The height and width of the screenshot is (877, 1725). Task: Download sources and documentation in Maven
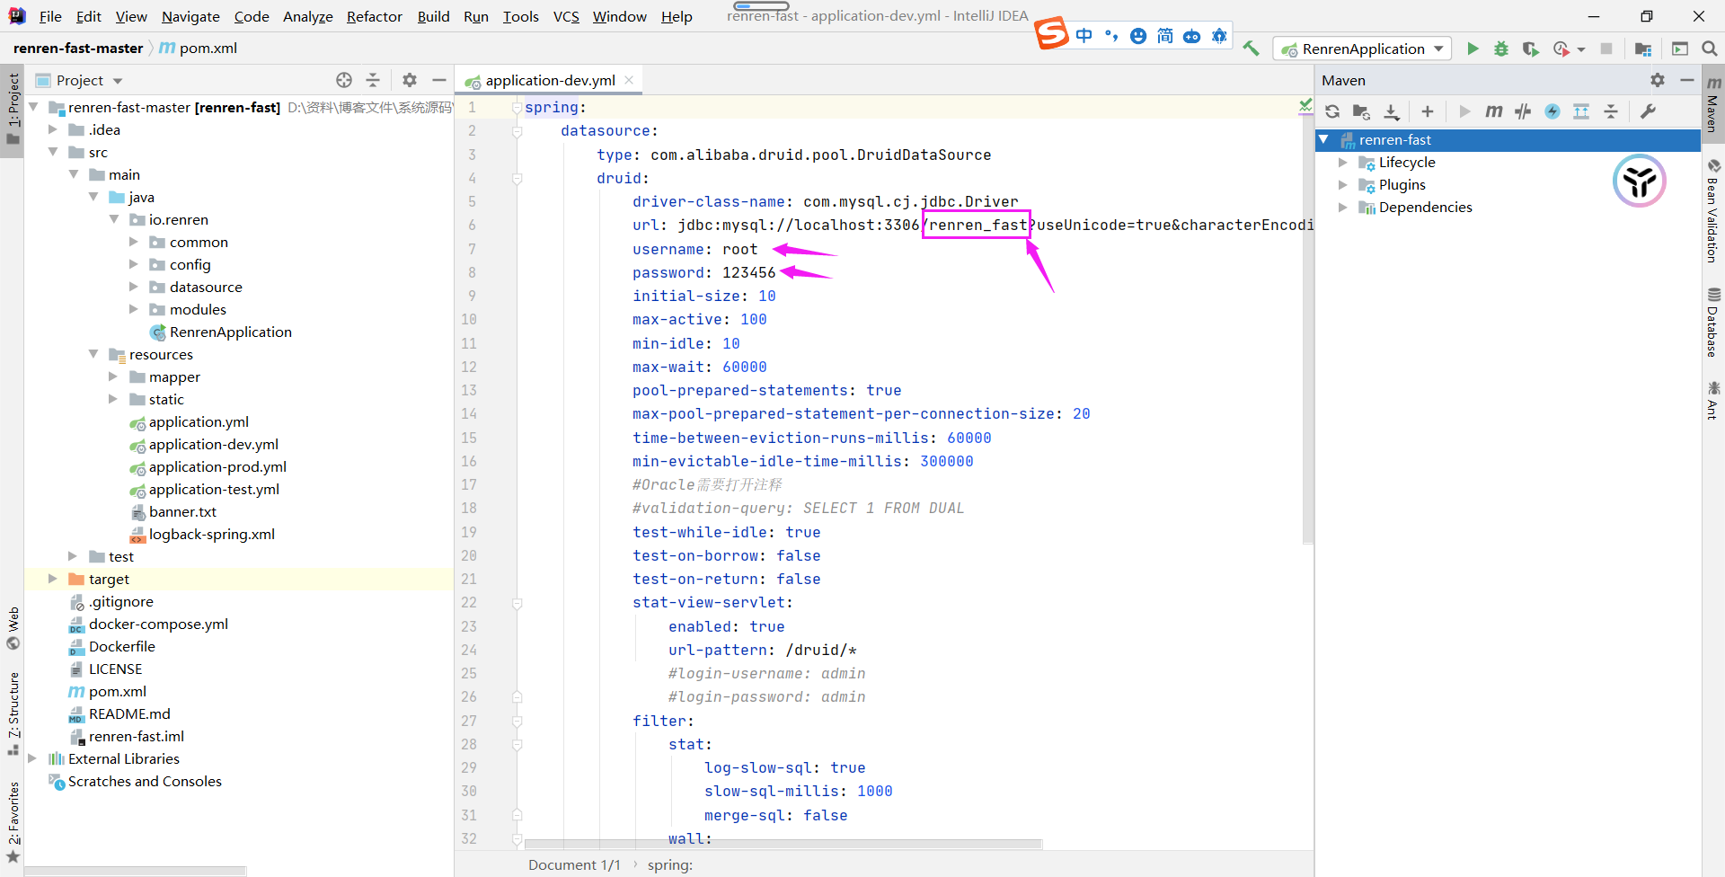point(1392,111)
